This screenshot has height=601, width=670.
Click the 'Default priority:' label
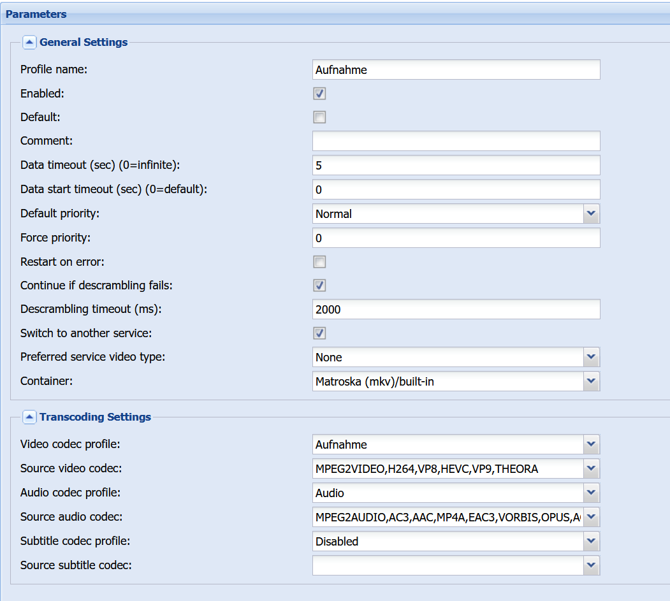[60, 213]
